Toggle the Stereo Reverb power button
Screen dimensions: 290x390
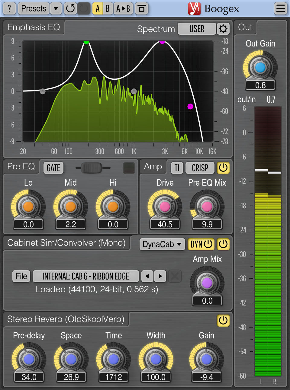coord(223,321)
